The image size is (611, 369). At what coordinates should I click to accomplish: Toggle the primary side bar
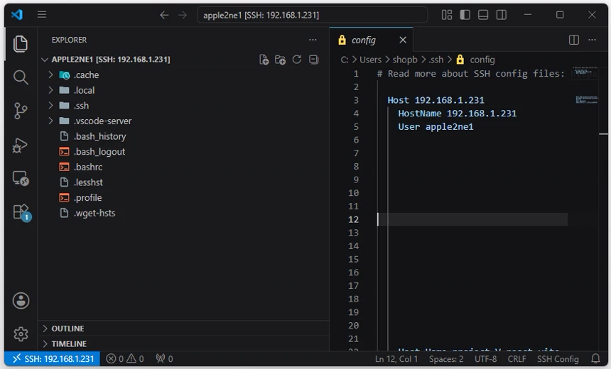465,15
